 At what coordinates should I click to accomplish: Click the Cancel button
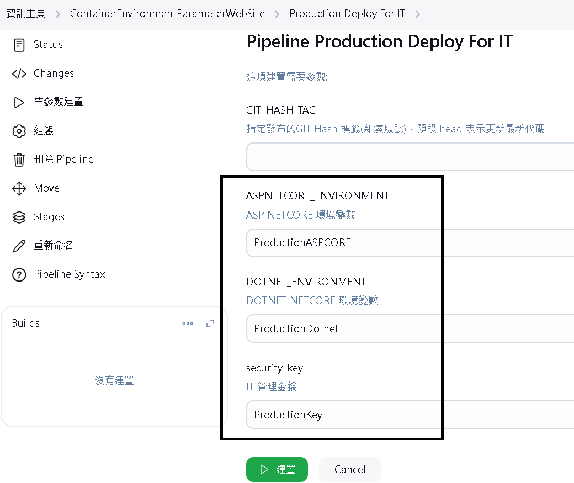(350, 469)
